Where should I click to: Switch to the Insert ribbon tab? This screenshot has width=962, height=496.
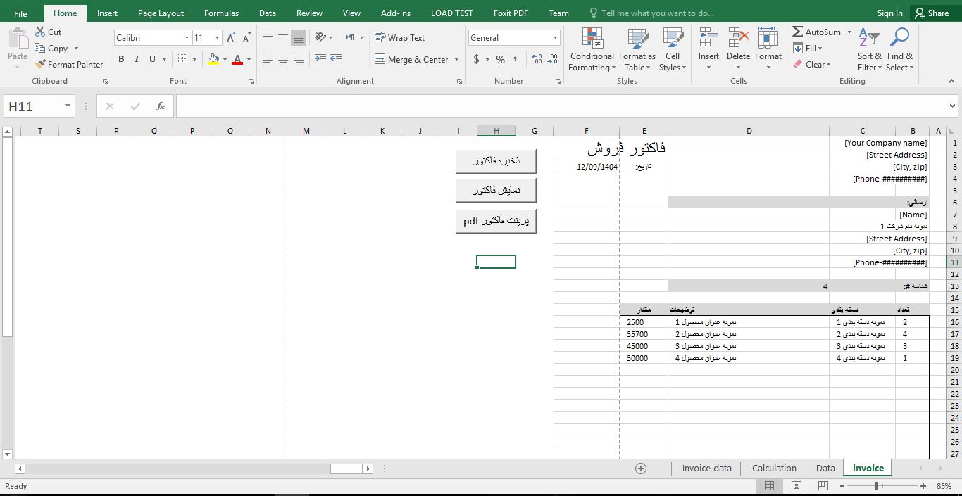coord(108,13)
